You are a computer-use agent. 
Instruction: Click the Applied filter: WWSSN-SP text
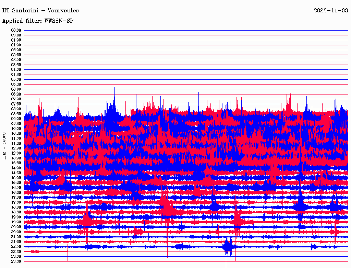pos(38,21)
